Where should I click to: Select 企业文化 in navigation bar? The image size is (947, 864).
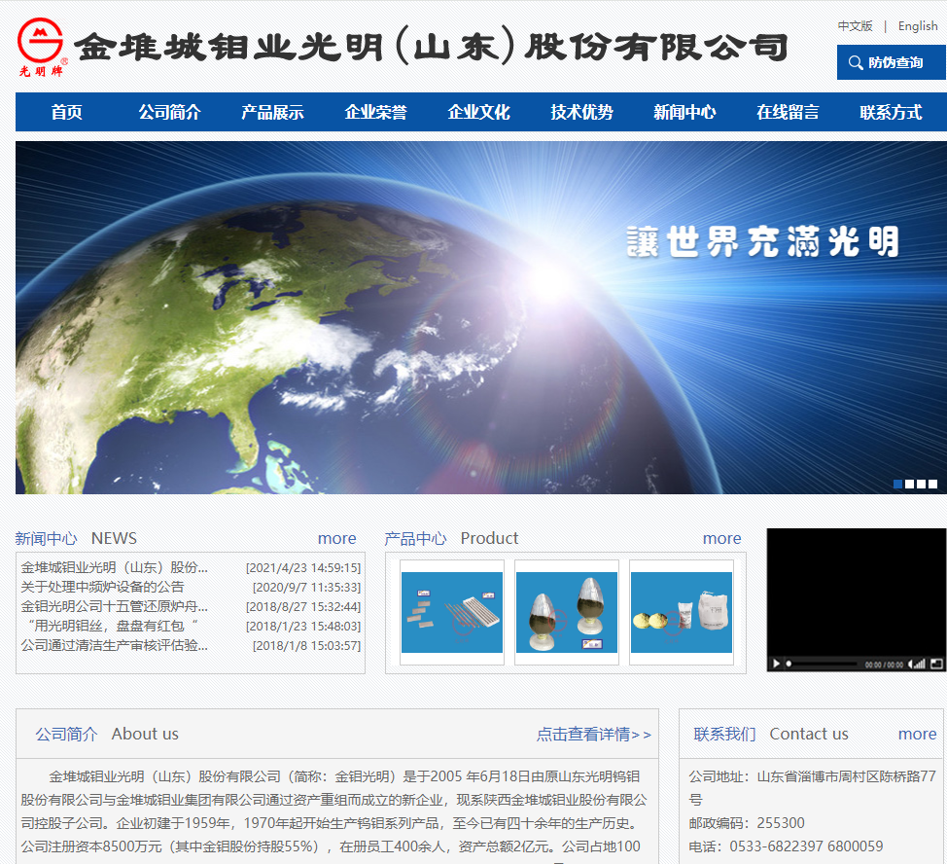pos(479,112)
